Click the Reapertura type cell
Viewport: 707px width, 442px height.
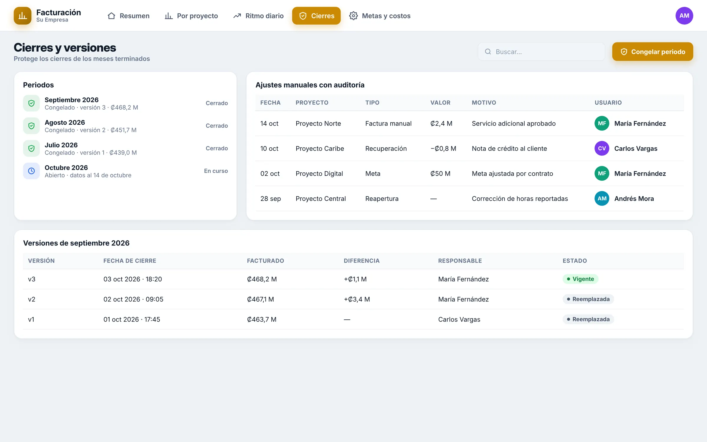(382, 199)
